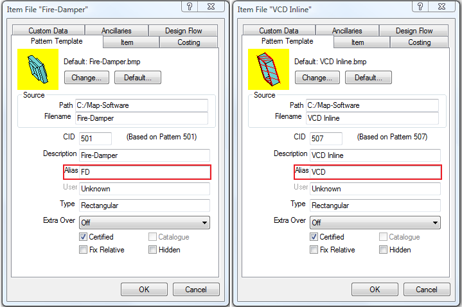Switch to Costing tab in Fire-Damper dialog
This screenshot has height=307, width=462.
tap(189, 42)
